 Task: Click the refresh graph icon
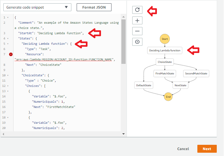[137, 10]
